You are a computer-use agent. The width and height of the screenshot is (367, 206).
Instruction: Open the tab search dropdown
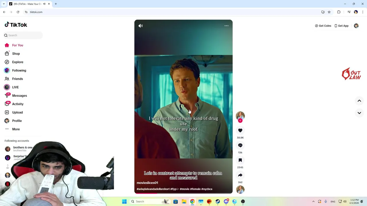pos(3,4)
